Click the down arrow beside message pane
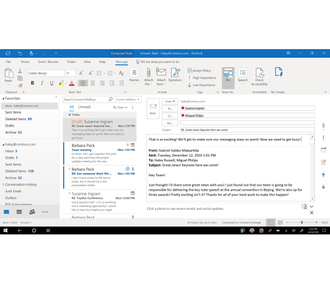This screenshot has height=283, width=330. click(x=323, y=187)
